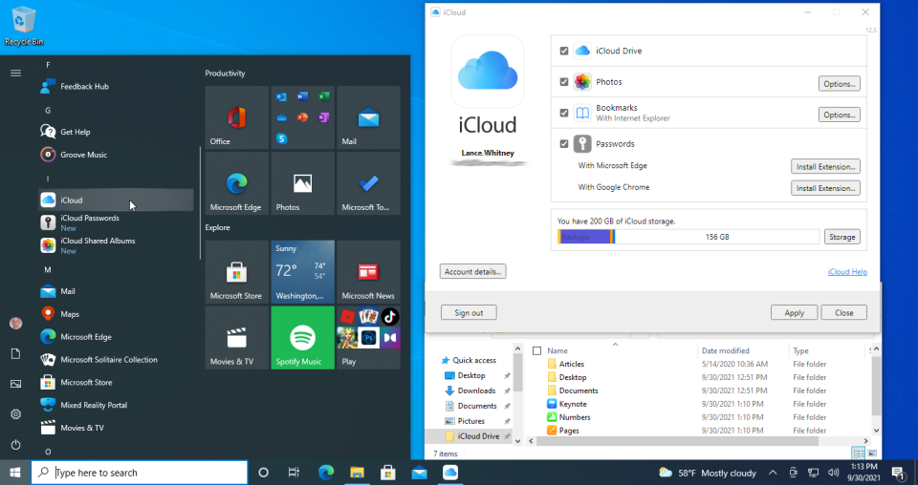The image size is (918, 485).
Task: Click the file list horizontal scrollbar
Action: coord(677,441)
